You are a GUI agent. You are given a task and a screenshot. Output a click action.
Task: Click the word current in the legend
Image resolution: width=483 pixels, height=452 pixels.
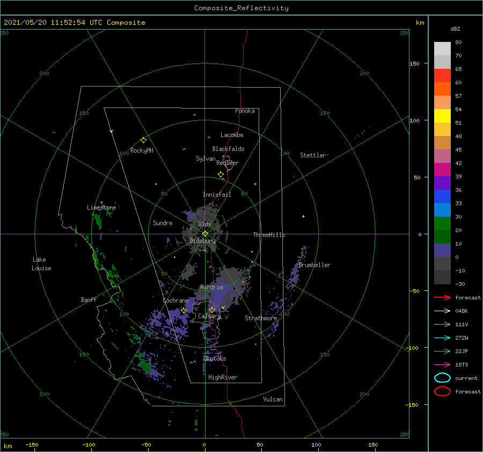[466, 378]
